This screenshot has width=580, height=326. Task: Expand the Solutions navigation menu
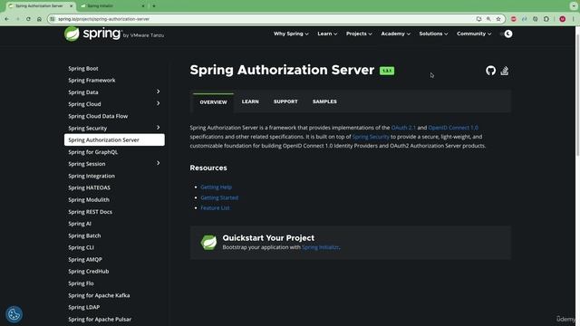click(433, 34)
